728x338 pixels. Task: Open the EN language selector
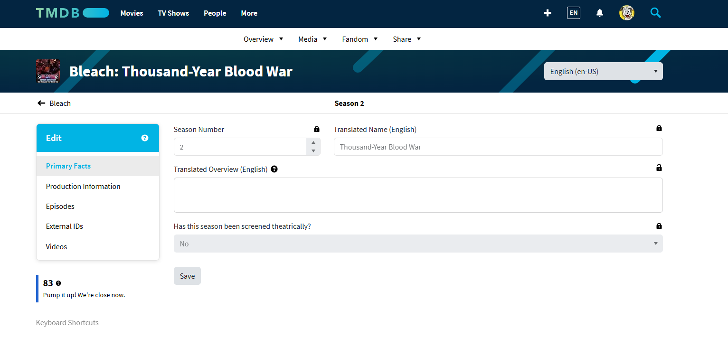point(574,13)
